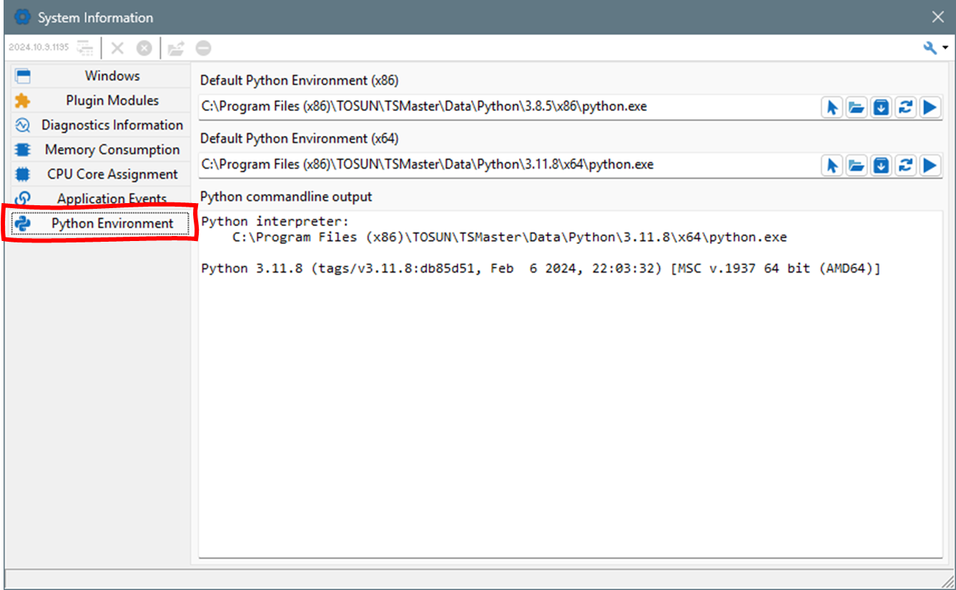This screenshot has height=590, width=956.
Task: Click the interpreter path line in the output
Action: 510,237
